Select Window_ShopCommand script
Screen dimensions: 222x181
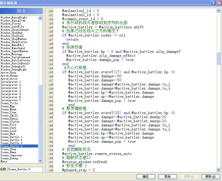pyautogui.click(x=15, y=30)
